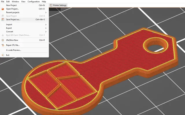185x115 pixels.
Task: Switch to the Printer Settings tab
Action: 58,5
